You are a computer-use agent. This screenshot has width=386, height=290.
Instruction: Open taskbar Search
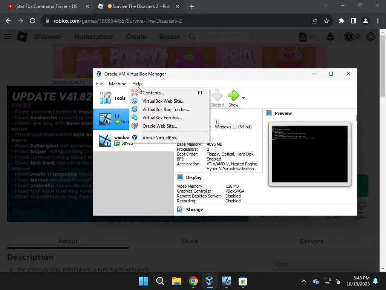coord(160,281)
